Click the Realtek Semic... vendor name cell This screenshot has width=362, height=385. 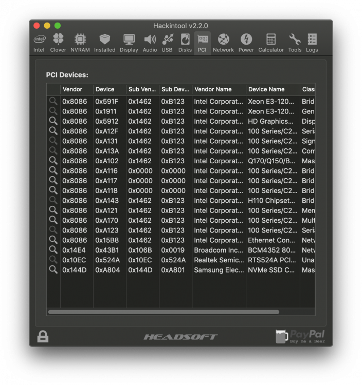pyautogui.click(x=219, y=260)
